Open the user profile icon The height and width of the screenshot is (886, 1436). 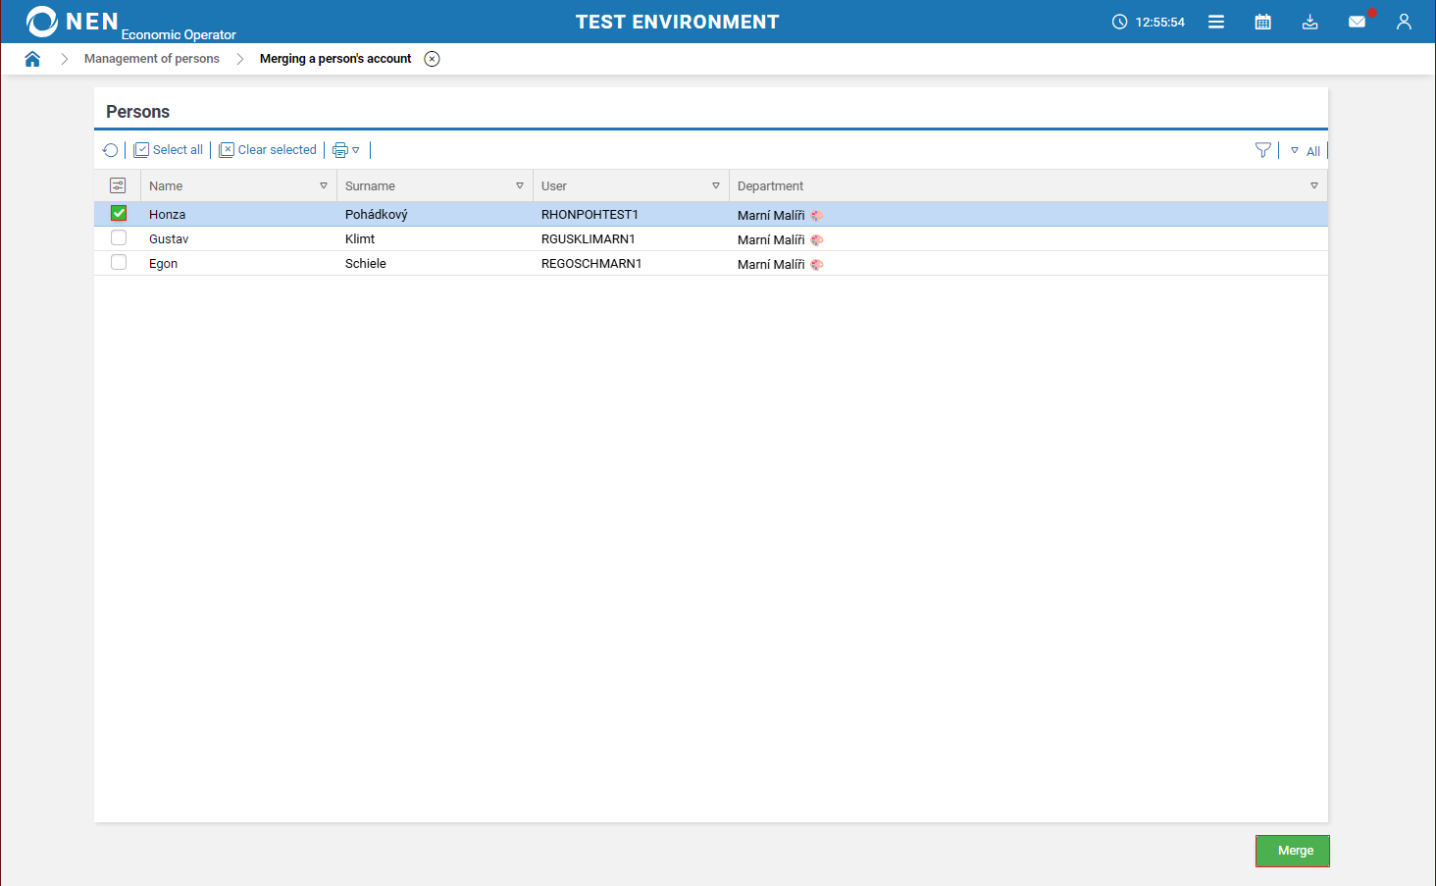point(1404,22)
